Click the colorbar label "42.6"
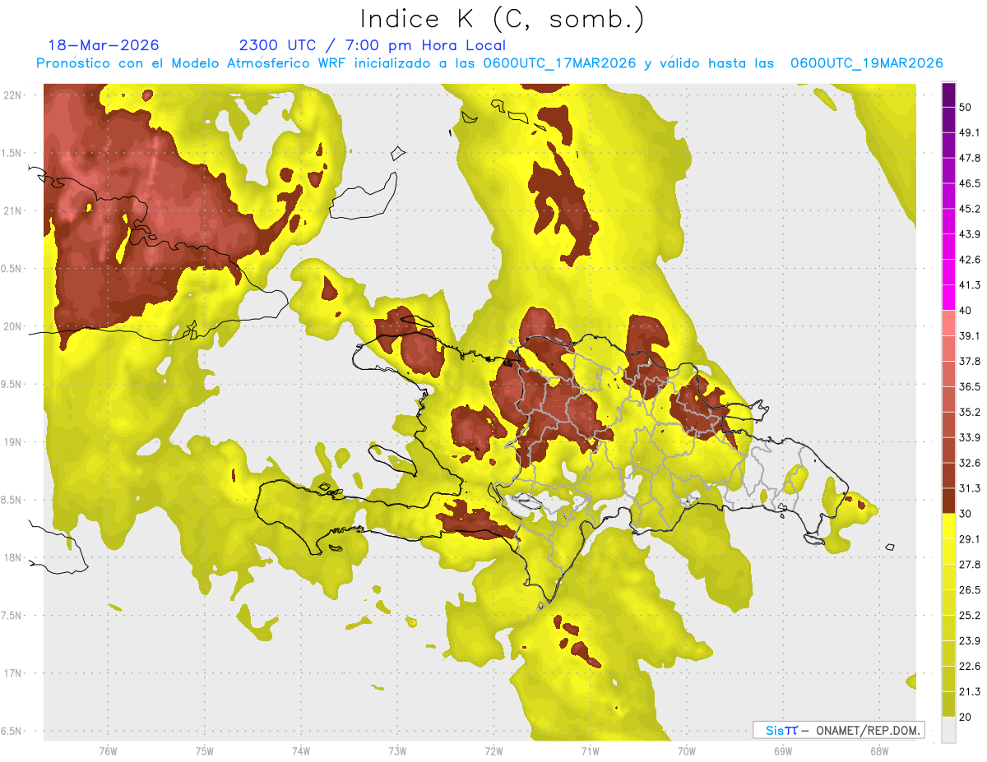Screen dimensions: 987x762 [x=970, y=260]
